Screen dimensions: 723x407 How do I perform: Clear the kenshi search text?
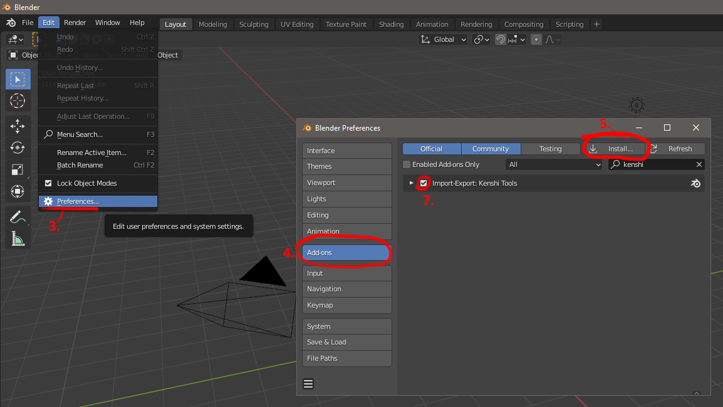[699, 164]
